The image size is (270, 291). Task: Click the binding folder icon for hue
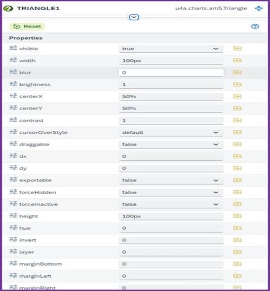click(x=238, y=228)
